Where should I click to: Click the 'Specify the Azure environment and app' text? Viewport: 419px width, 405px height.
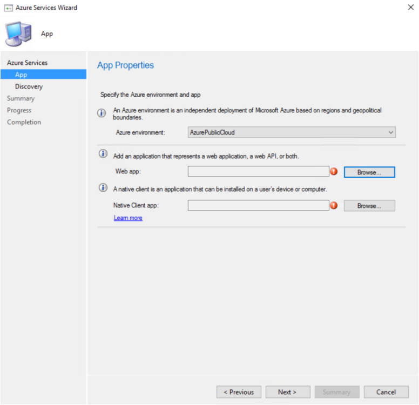point(151,94)
